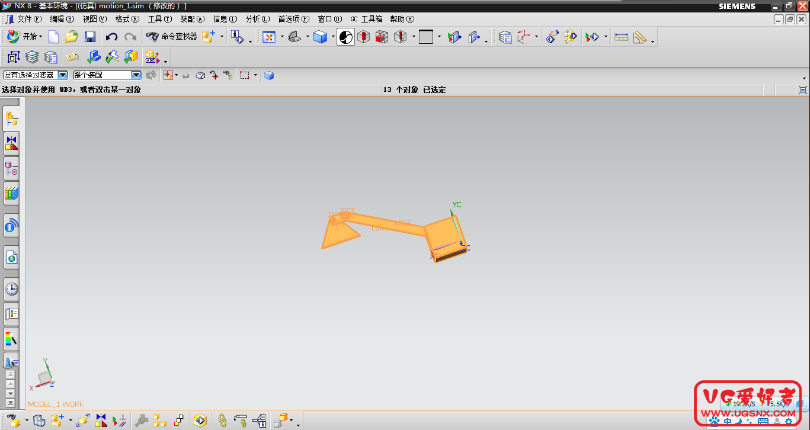The height and width of the screenshot is (430, 810).
Task: Open the Roles rainbow sidebar tab
Action: point(11,339)
